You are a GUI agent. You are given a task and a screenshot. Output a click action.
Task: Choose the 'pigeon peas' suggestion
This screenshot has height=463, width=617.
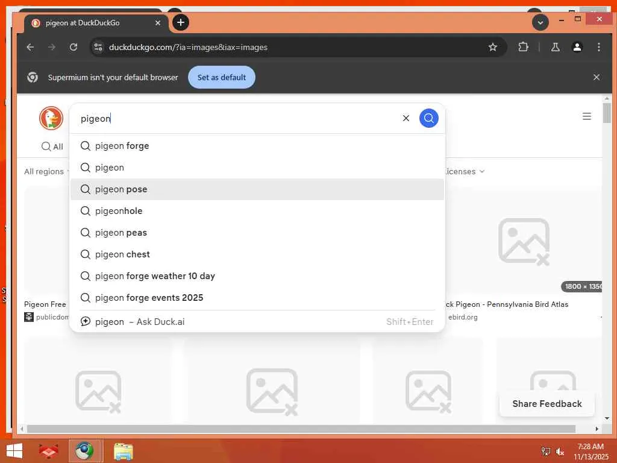[257, 232]
